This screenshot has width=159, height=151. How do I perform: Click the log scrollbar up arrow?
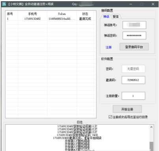pos(152,127)
